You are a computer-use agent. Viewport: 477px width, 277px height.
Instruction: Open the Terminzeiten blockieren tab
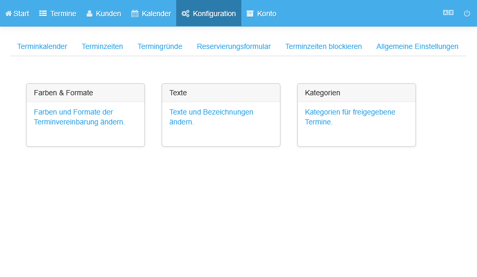coord(323,46)
